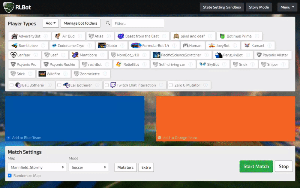This screenshot has width=300, height=188.
Task: Switch to Story Mode
Action: coord(259,7)
